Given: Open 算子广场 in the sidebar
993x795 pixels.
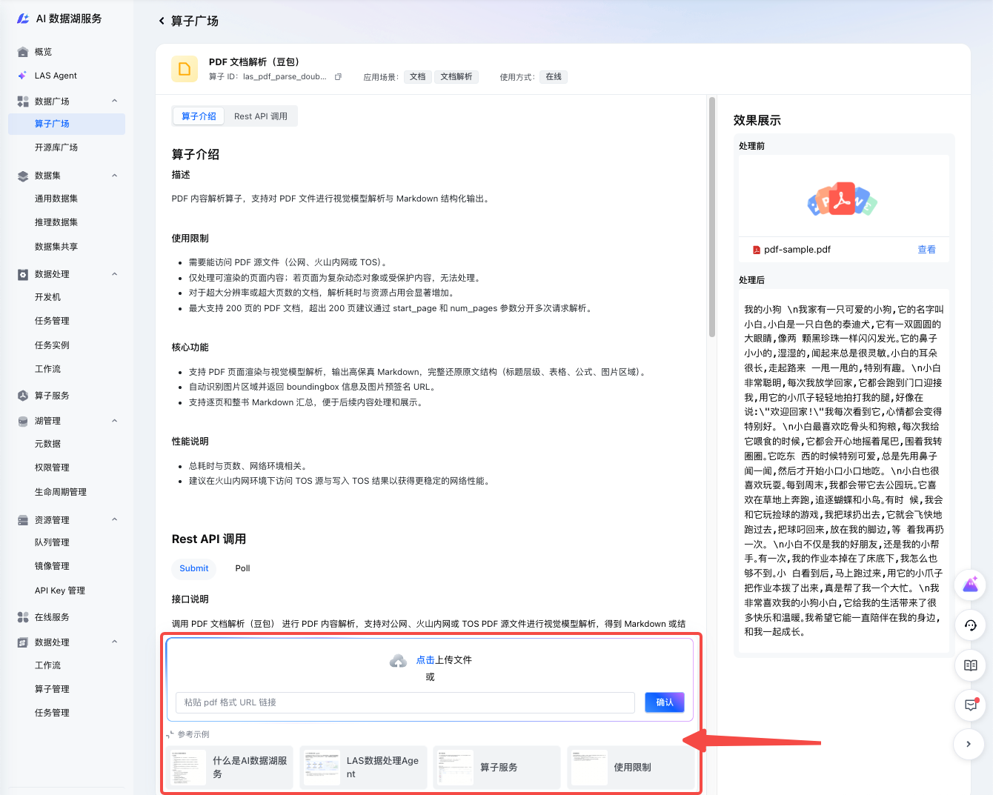Looking at the screenshot, I should tap(67, 124).
